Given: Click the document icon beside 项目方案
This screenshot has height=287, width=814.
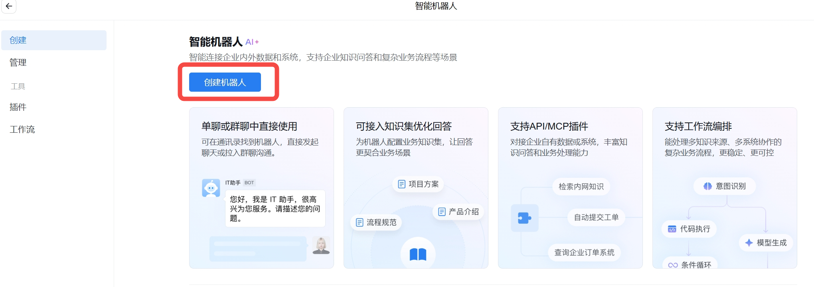Looking at the screenshot, I should tap(402, 184).
